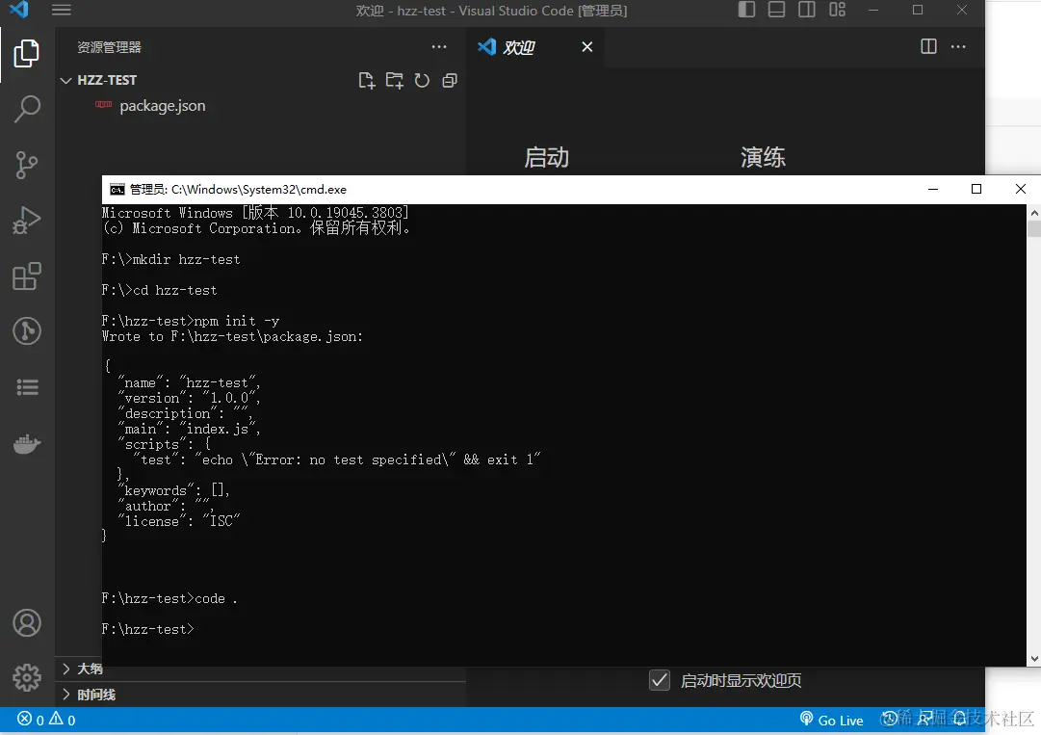
Task: Create a new file in HZZ-TEST
Action: [x=367, y=80]
